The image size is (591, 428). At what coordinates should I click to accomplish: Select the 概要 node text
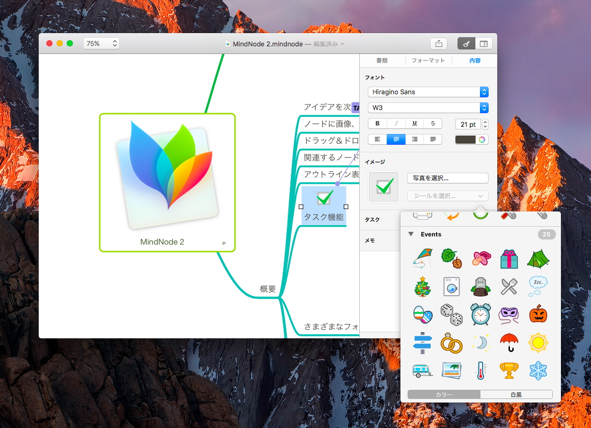(x=268, y=289)
